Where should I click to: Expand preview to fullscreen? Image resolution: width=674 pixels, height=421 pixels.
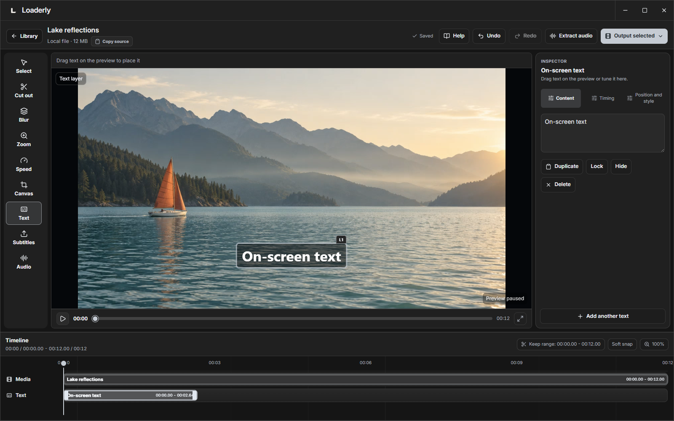click(520, 319)
